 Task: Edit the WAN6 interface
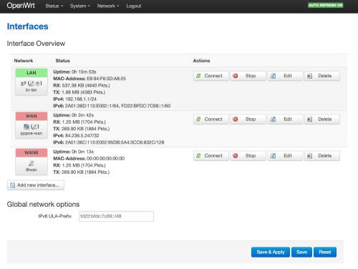(285, 156)
